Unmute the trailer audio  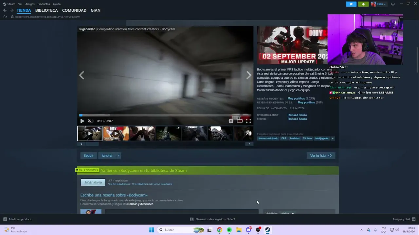click(x=90, y=121)
